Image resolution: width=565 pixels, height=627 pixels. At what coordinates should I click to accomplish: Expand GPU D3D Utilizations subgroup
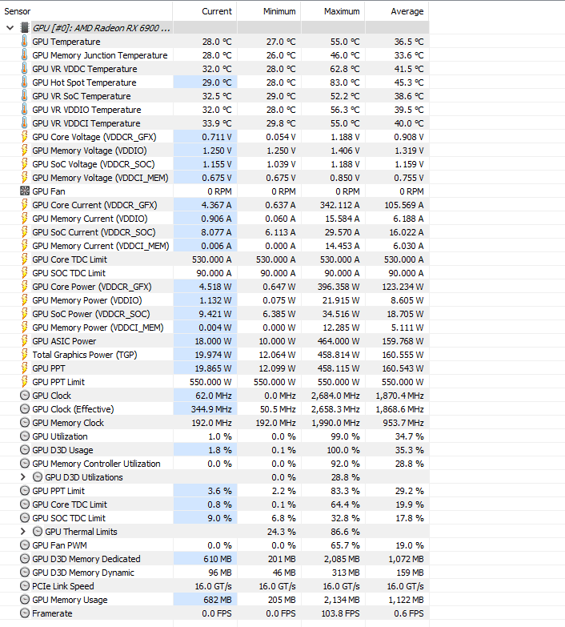(22, 477)
